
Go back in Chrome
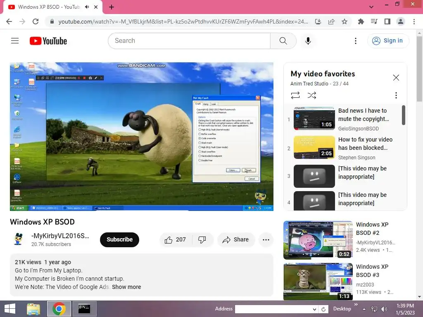[x=9, y=21]
